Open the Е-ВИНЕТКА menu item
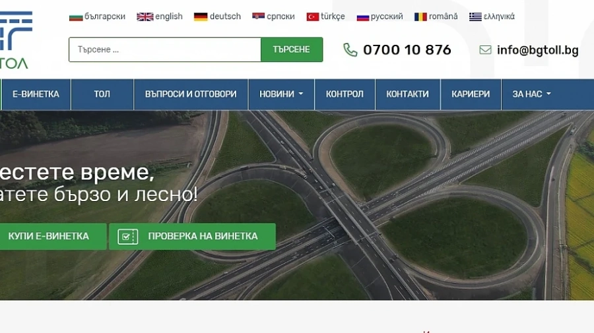The width and height of the screenshot is (594, 333). (36, 94)
